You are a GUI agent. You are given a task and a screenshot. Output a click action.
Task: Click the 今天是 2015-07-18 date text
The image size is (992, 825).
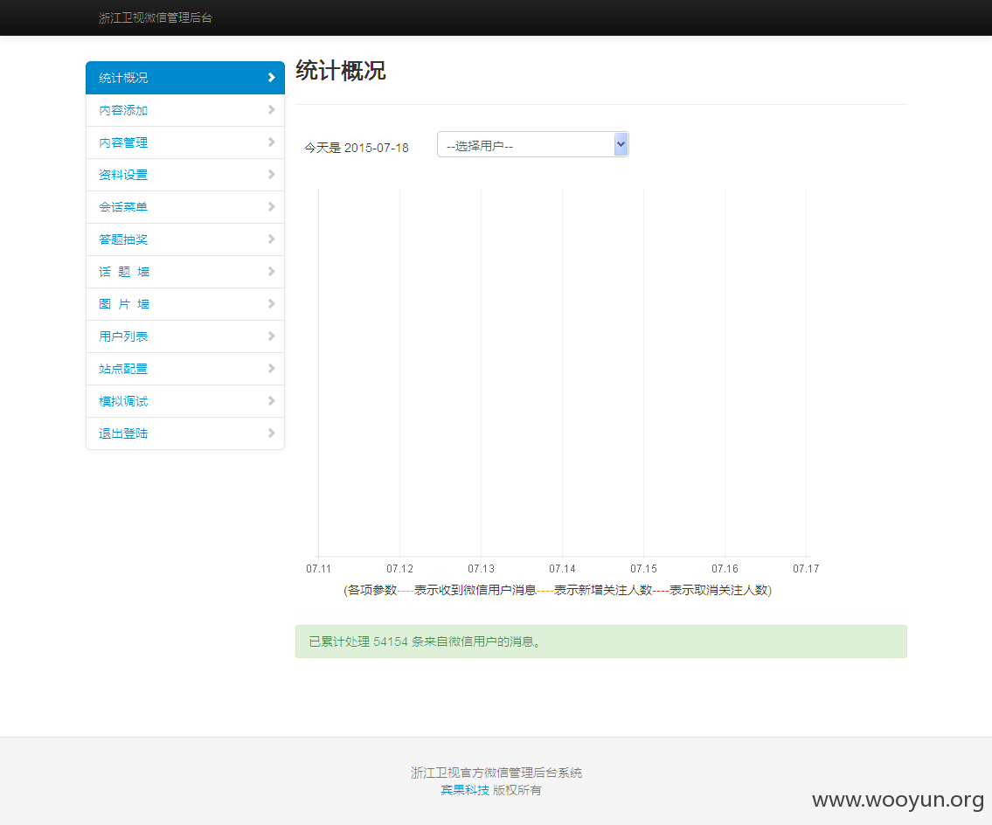tap(357, 148)
